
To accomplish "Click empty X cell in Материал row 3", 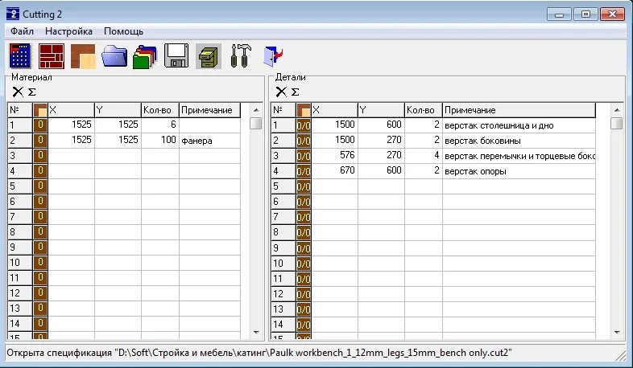I will [71, 155].
